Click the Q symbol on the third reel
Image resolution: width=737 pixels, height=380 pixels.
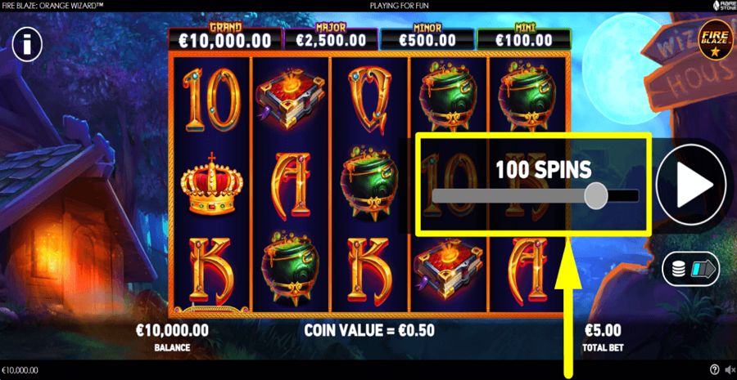click(x=369, y=101)
